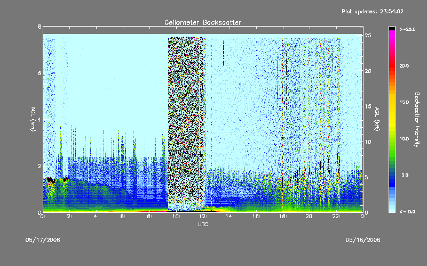Select the 'UTC' axis label
427x266 pixels.
203,224
